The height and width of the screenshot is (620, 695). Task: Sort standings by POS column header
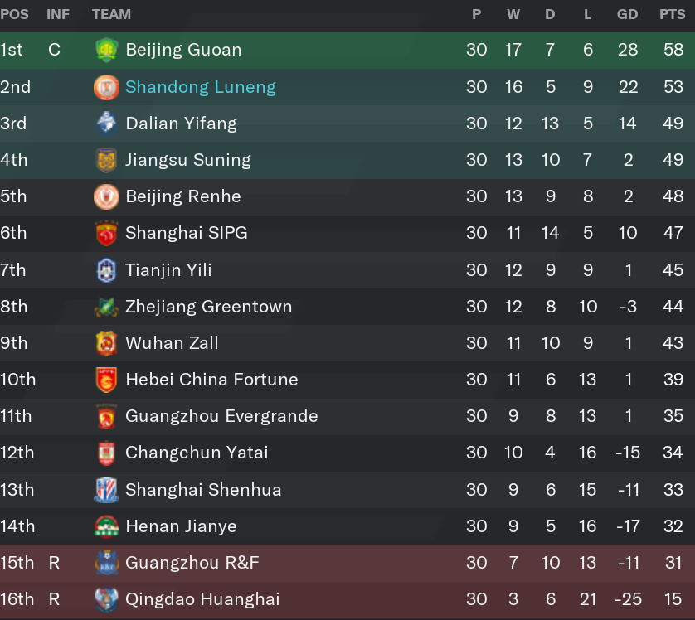[x=14, y=15]
